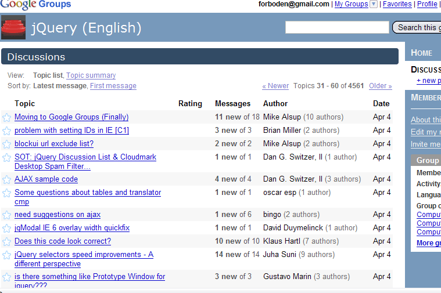
Task: Star the 'jQuery selectors speed improvements' topic
Action: coord(6,255)
